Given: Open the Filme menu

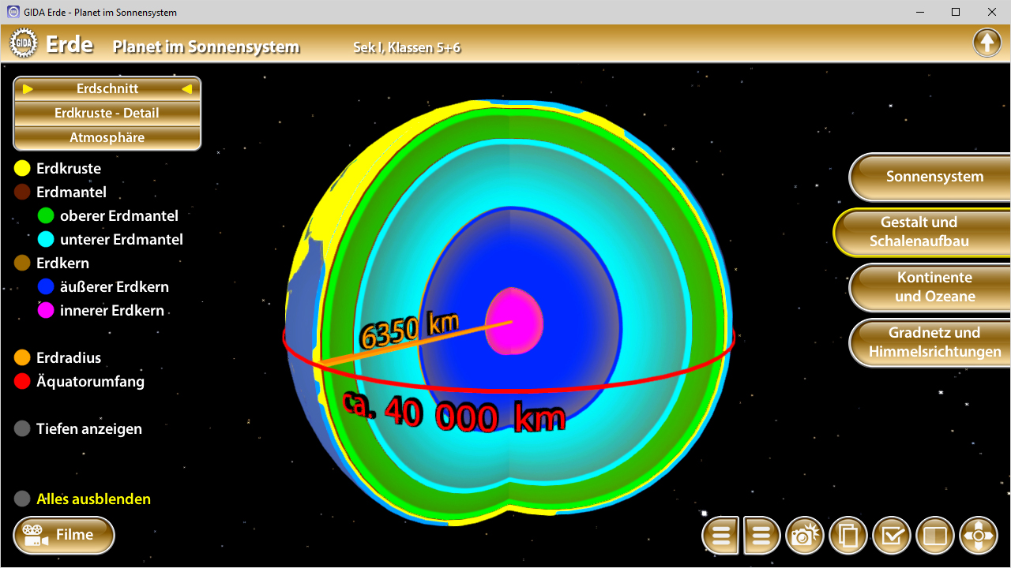Looking at the screenshot, I should (63, 535).
